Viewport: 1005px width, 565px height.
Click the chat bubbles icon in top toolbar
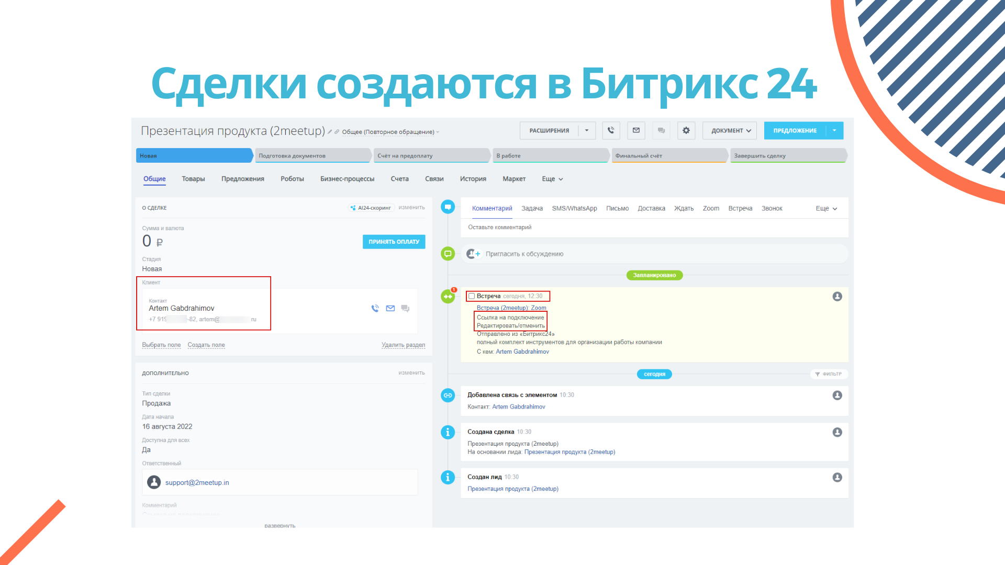[x=661, y=130]
